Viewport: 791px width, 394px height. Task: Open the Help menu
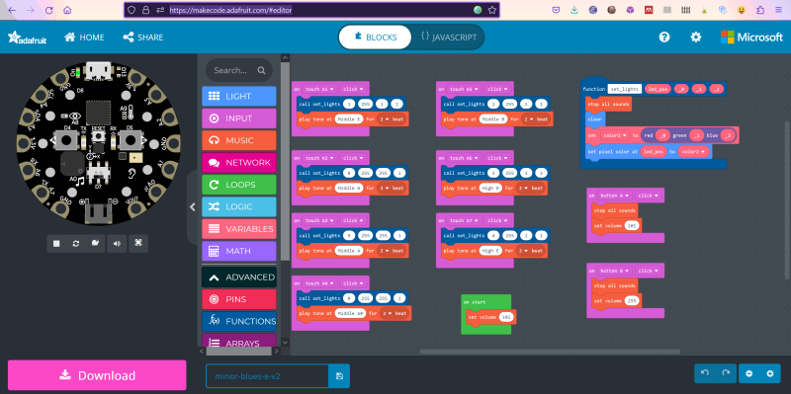coord(664,37)
